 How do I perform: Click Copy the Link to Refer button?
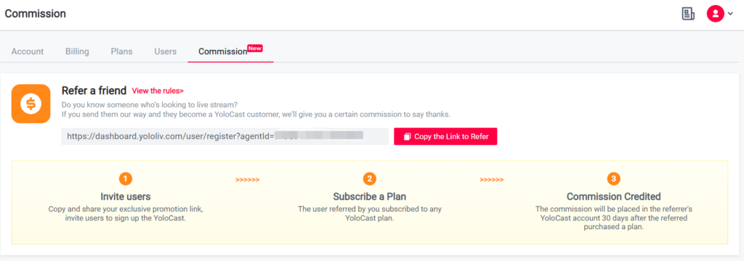coord(445,136)
